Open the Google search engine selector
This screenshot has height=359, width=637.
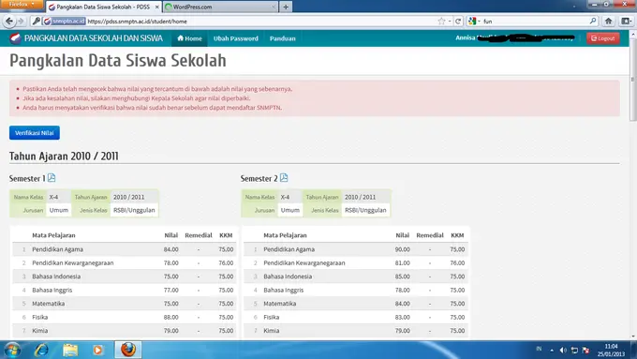pos(474,22)
